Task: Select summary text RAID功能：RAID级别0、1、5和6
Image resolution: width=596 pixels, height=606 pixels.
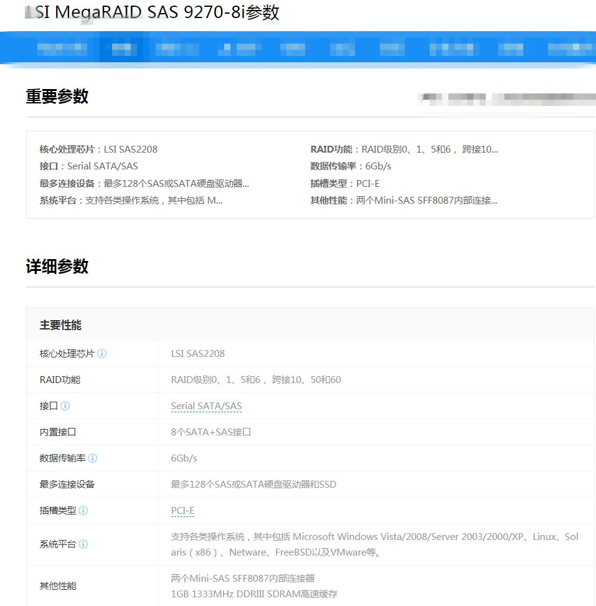Action: tap(404, 149)
